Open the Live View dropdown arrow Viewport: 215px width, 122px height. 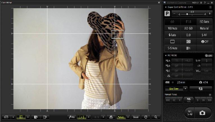pyautogui.click(x=185, y=88)
